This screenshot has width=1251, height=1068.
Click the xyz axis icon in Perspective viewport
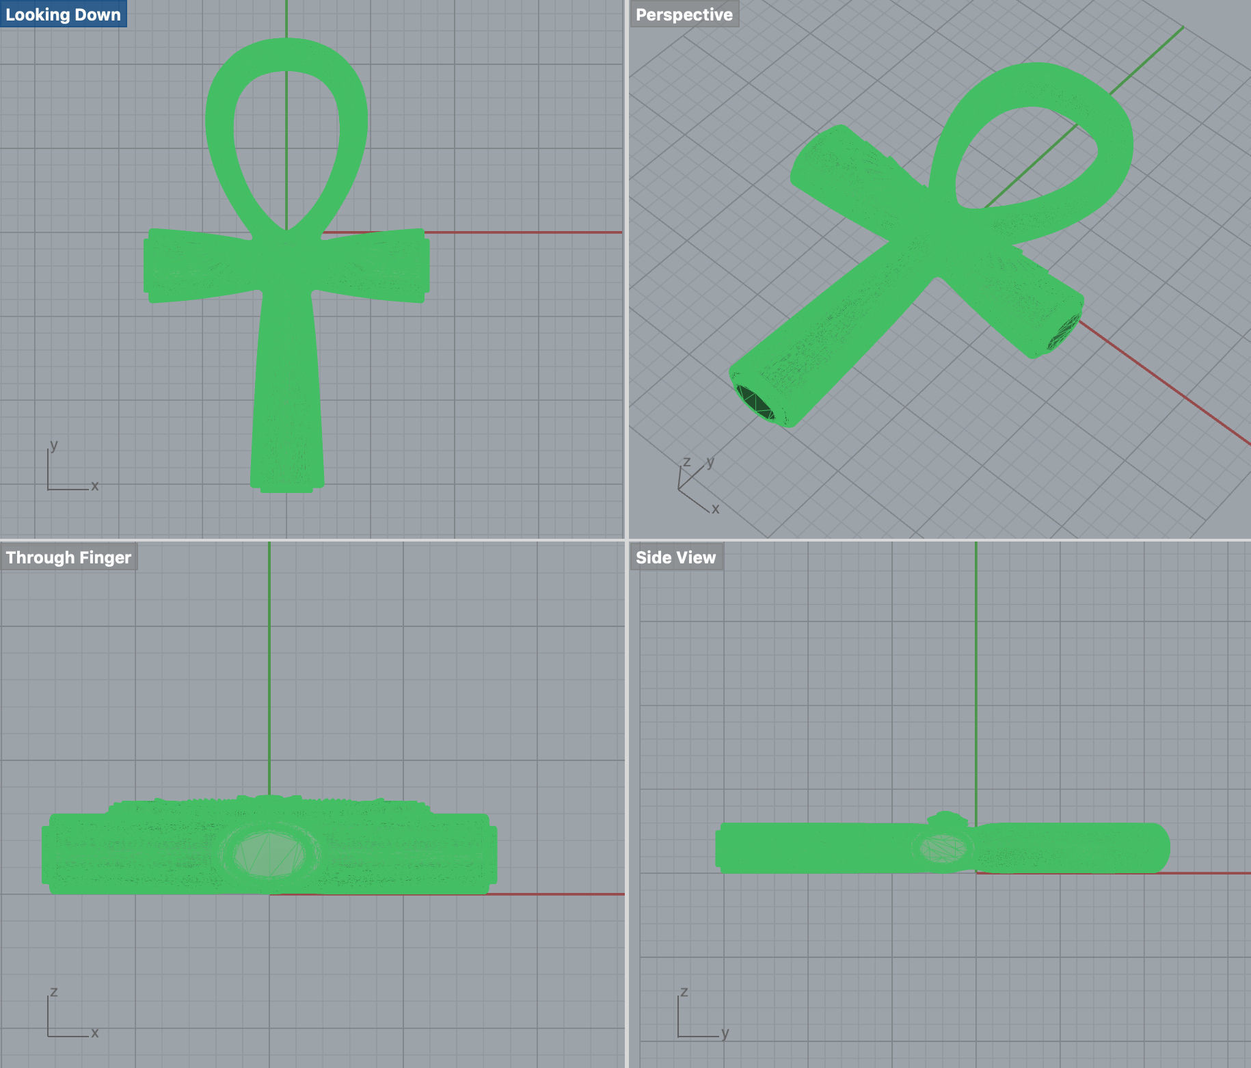point(699,484)
